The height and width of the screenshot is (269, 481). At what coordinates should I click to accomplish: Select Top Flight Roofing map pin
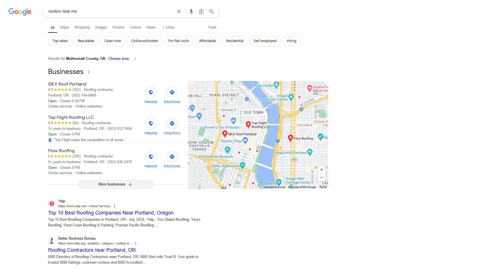click(x=248, y=124)
